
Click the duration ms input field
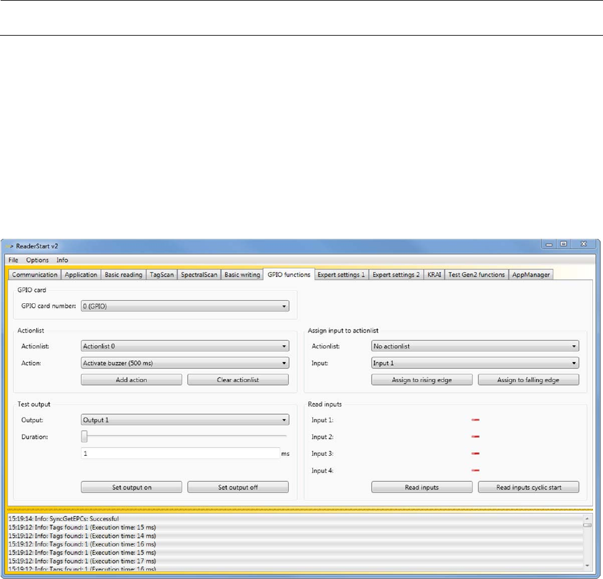click(x=181, y=453)
